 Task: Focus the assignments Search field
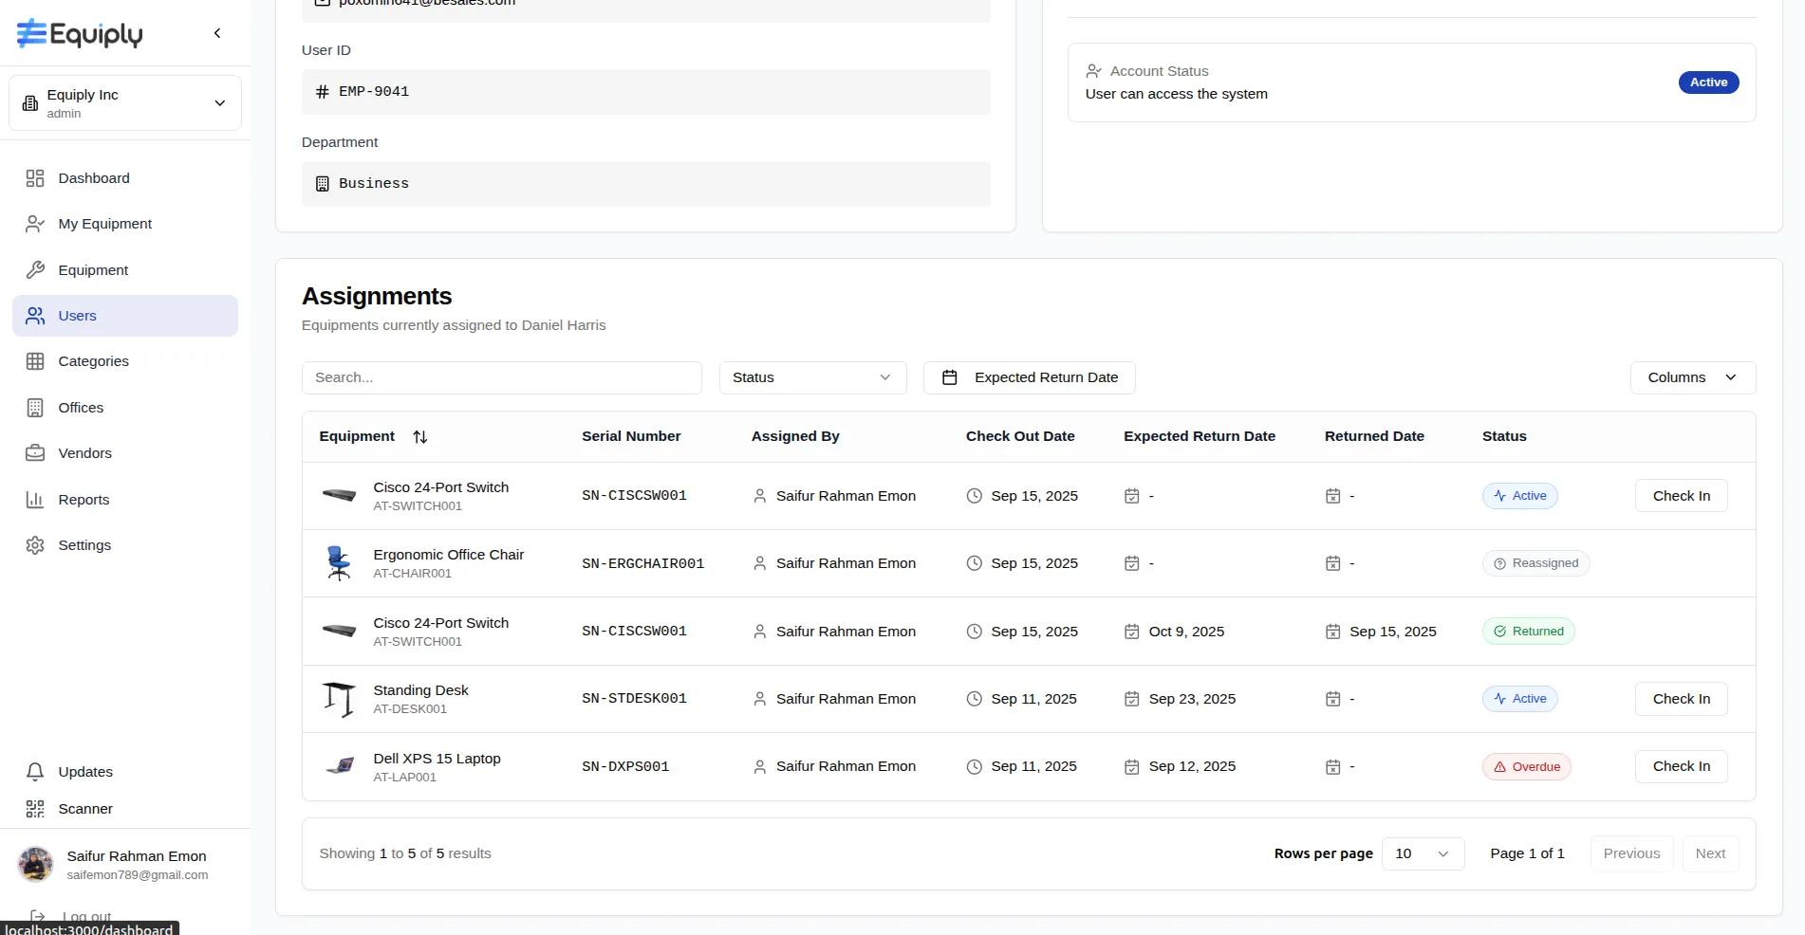pos(501,377)
